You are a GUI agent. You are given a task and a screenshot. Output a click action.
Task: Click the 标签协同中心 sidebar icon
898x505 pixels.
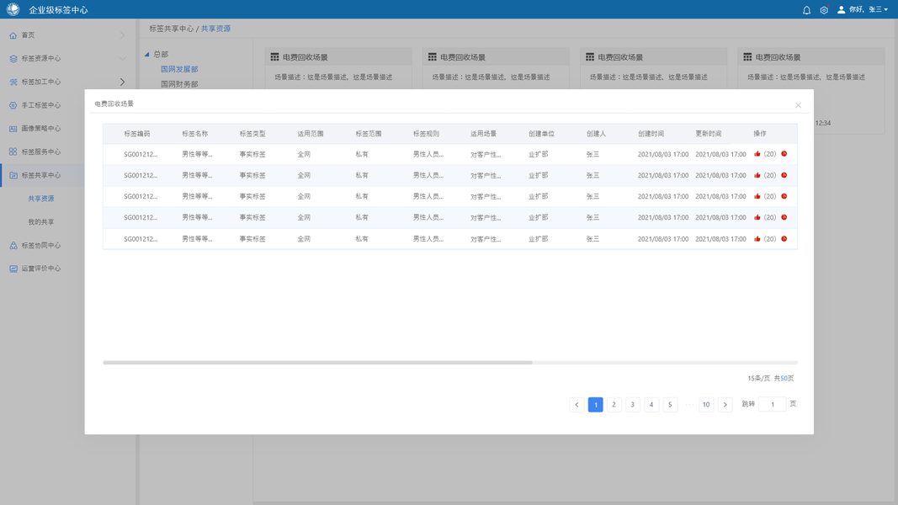pos(13,246)
